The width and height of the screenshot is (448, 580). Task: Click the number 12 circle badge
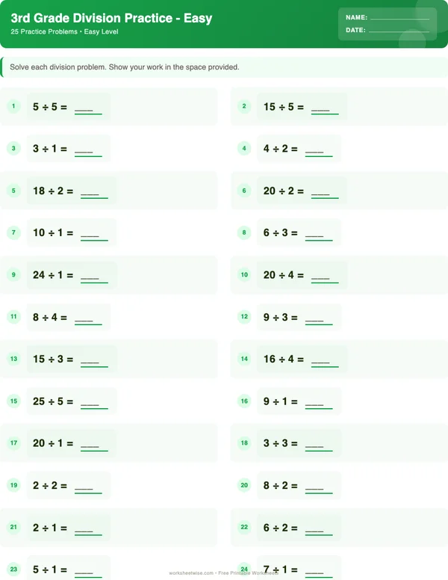[244, 317]
